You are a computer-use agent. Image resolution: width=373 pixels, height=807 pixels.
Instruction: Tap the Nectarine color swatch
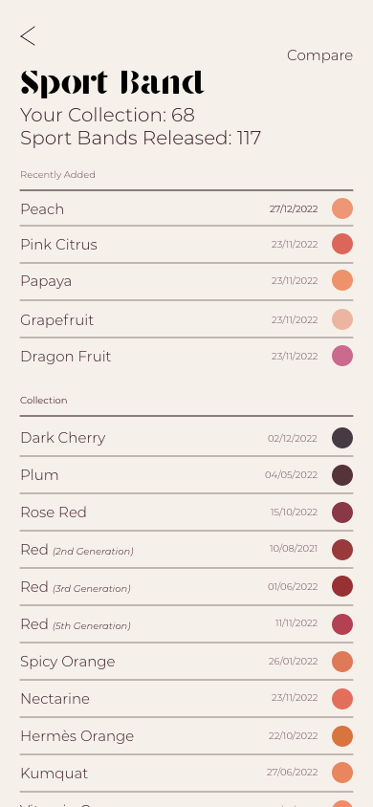point(342,699)
